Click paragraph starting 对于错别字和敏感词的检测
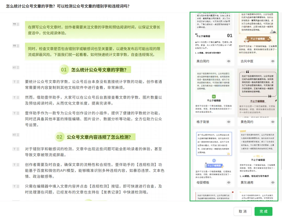 tap(93, 152)
